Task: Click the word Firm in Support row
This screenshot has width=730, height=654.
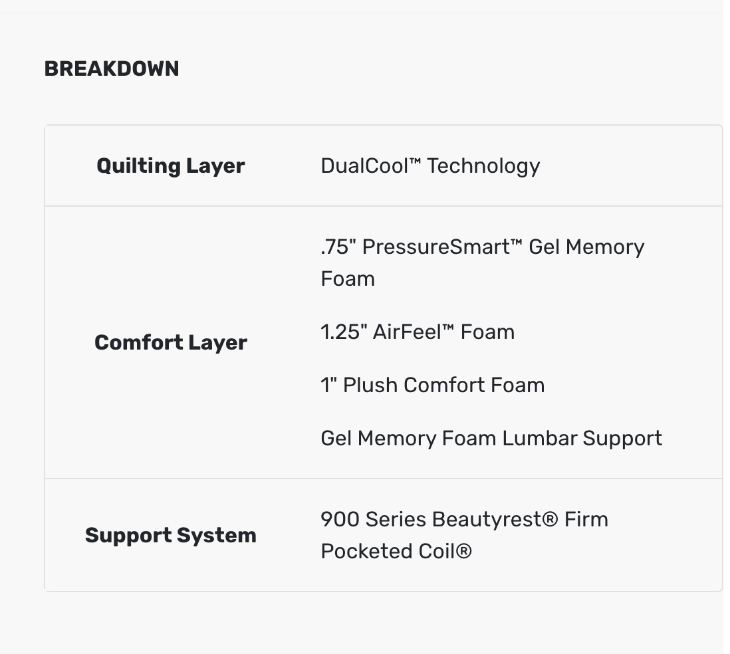Action: coord(586,519)
